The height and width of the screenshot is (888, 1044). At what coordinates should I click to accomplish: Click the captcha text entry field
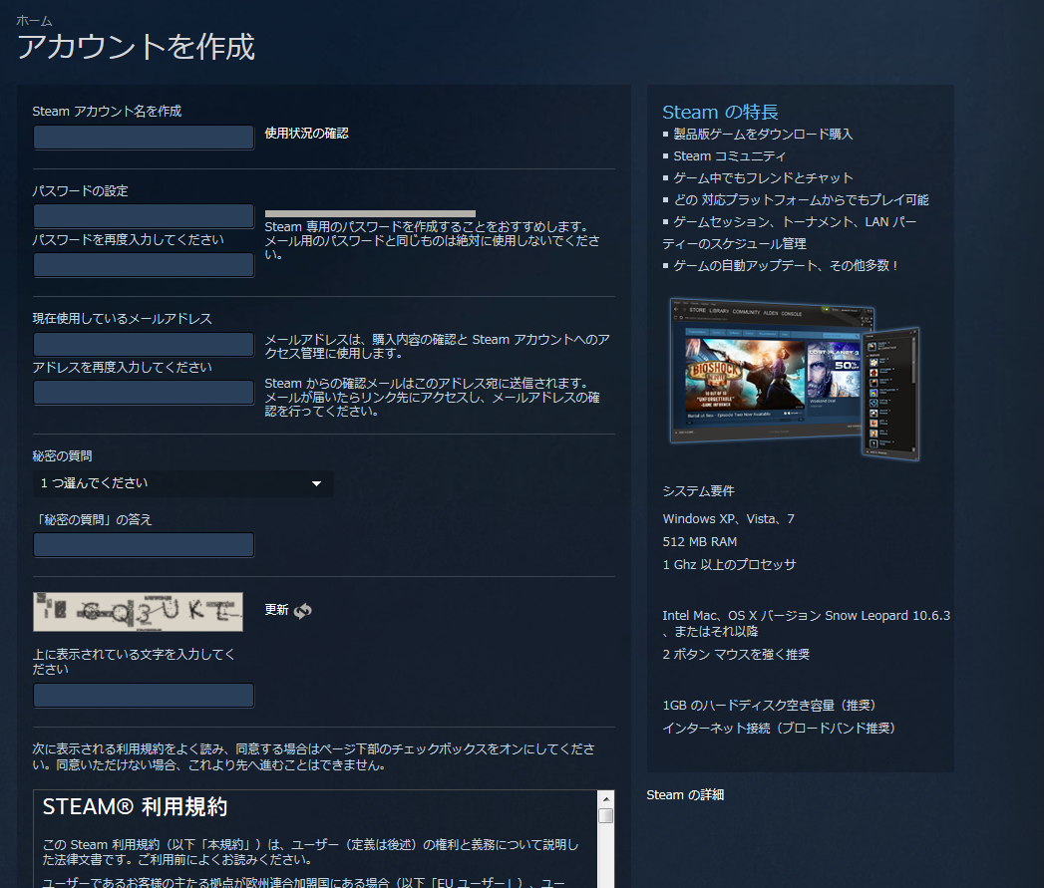144,695
